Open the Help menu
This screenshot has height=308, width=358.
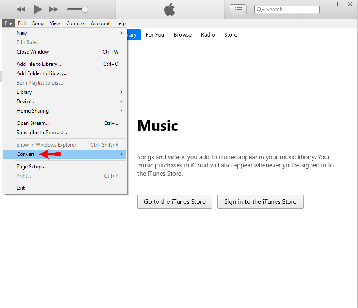(x=120, y=23)
